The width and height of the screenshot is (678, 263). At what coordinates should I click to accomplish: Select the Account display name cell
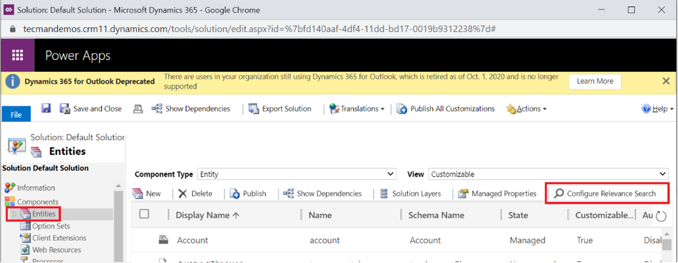(193, 240)
